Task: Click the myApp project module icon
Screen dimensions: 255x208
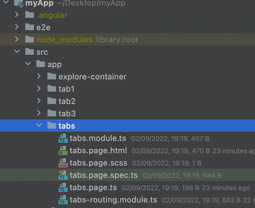Action: (19, 3)
